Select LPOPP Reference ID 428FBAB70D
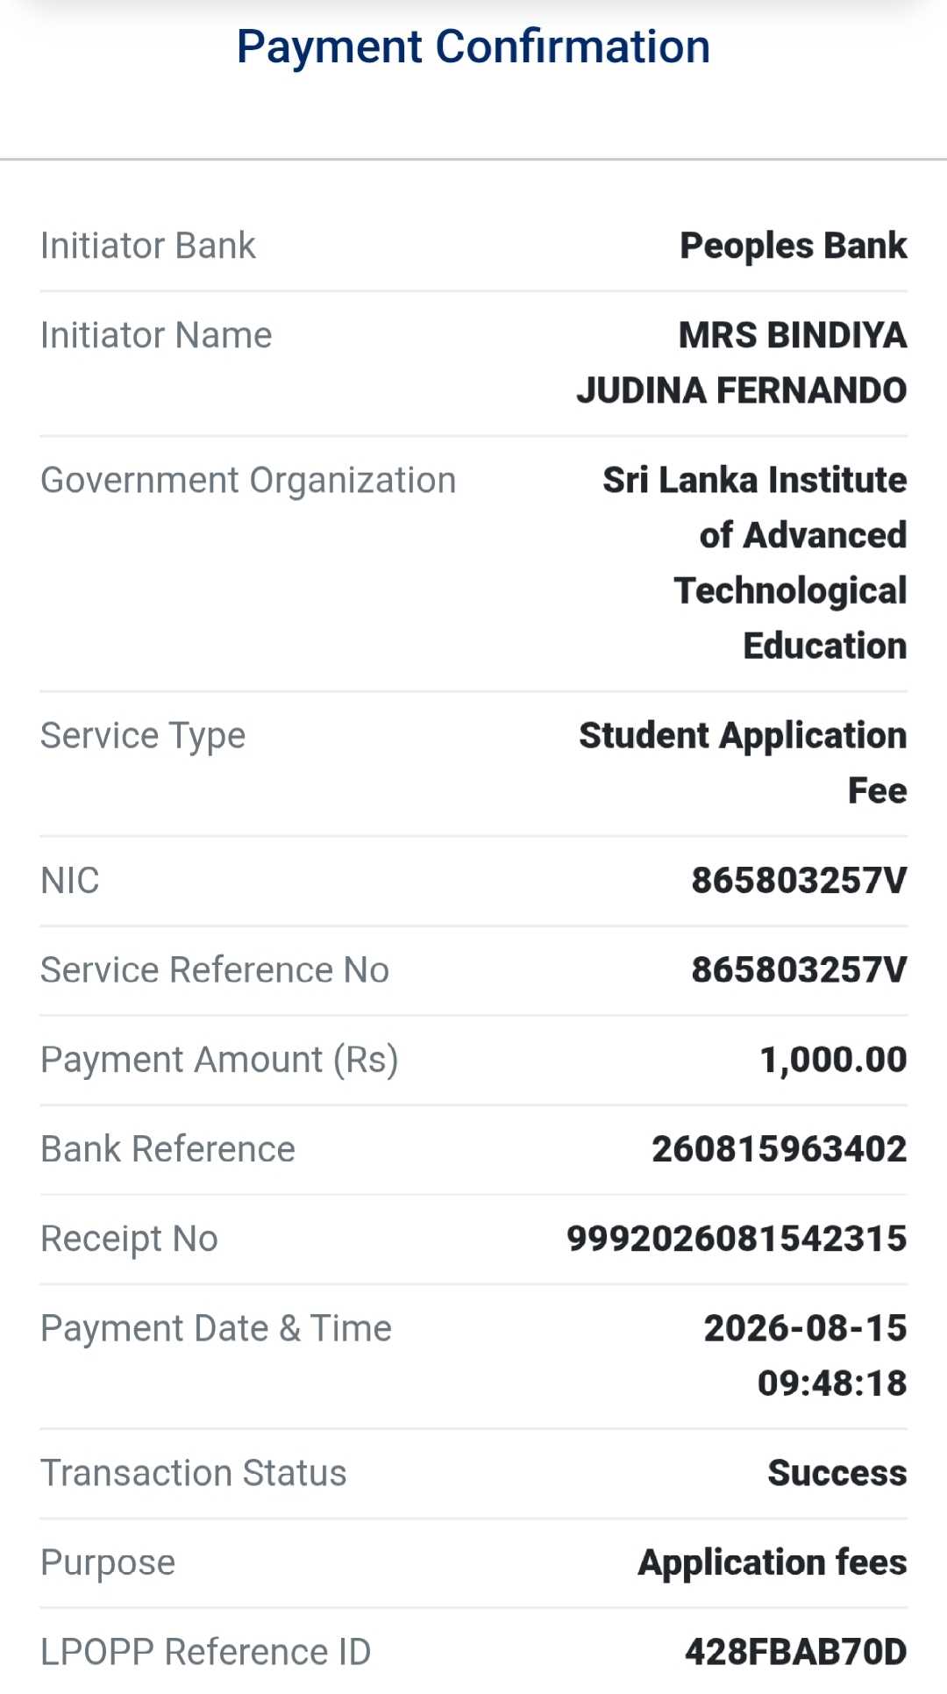This screenshot has height=1694, width=947. [796, 1652]
